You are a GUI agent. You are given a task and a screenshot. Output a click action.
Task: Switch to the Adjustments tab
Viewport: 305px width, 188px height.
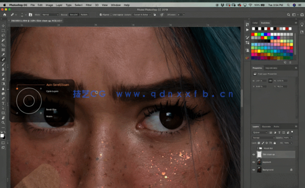(271, 68)
